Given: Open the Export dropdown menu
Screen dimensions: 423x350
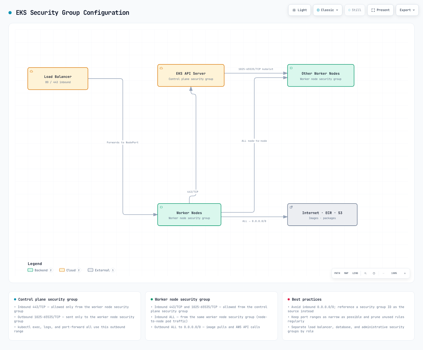Looking at the screenshot, I should 407,10.
